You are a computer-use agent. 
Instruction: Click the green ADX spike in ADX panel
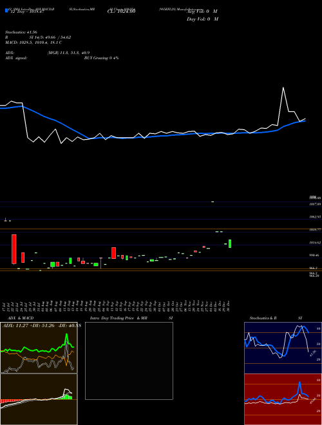[66, 339]
